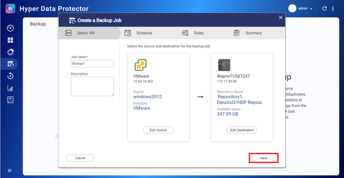Image resolution: width=344 pixels, height=178 pixels.
Task: Click the Create a Backup Job title icon
Action: tap(72, 20)
